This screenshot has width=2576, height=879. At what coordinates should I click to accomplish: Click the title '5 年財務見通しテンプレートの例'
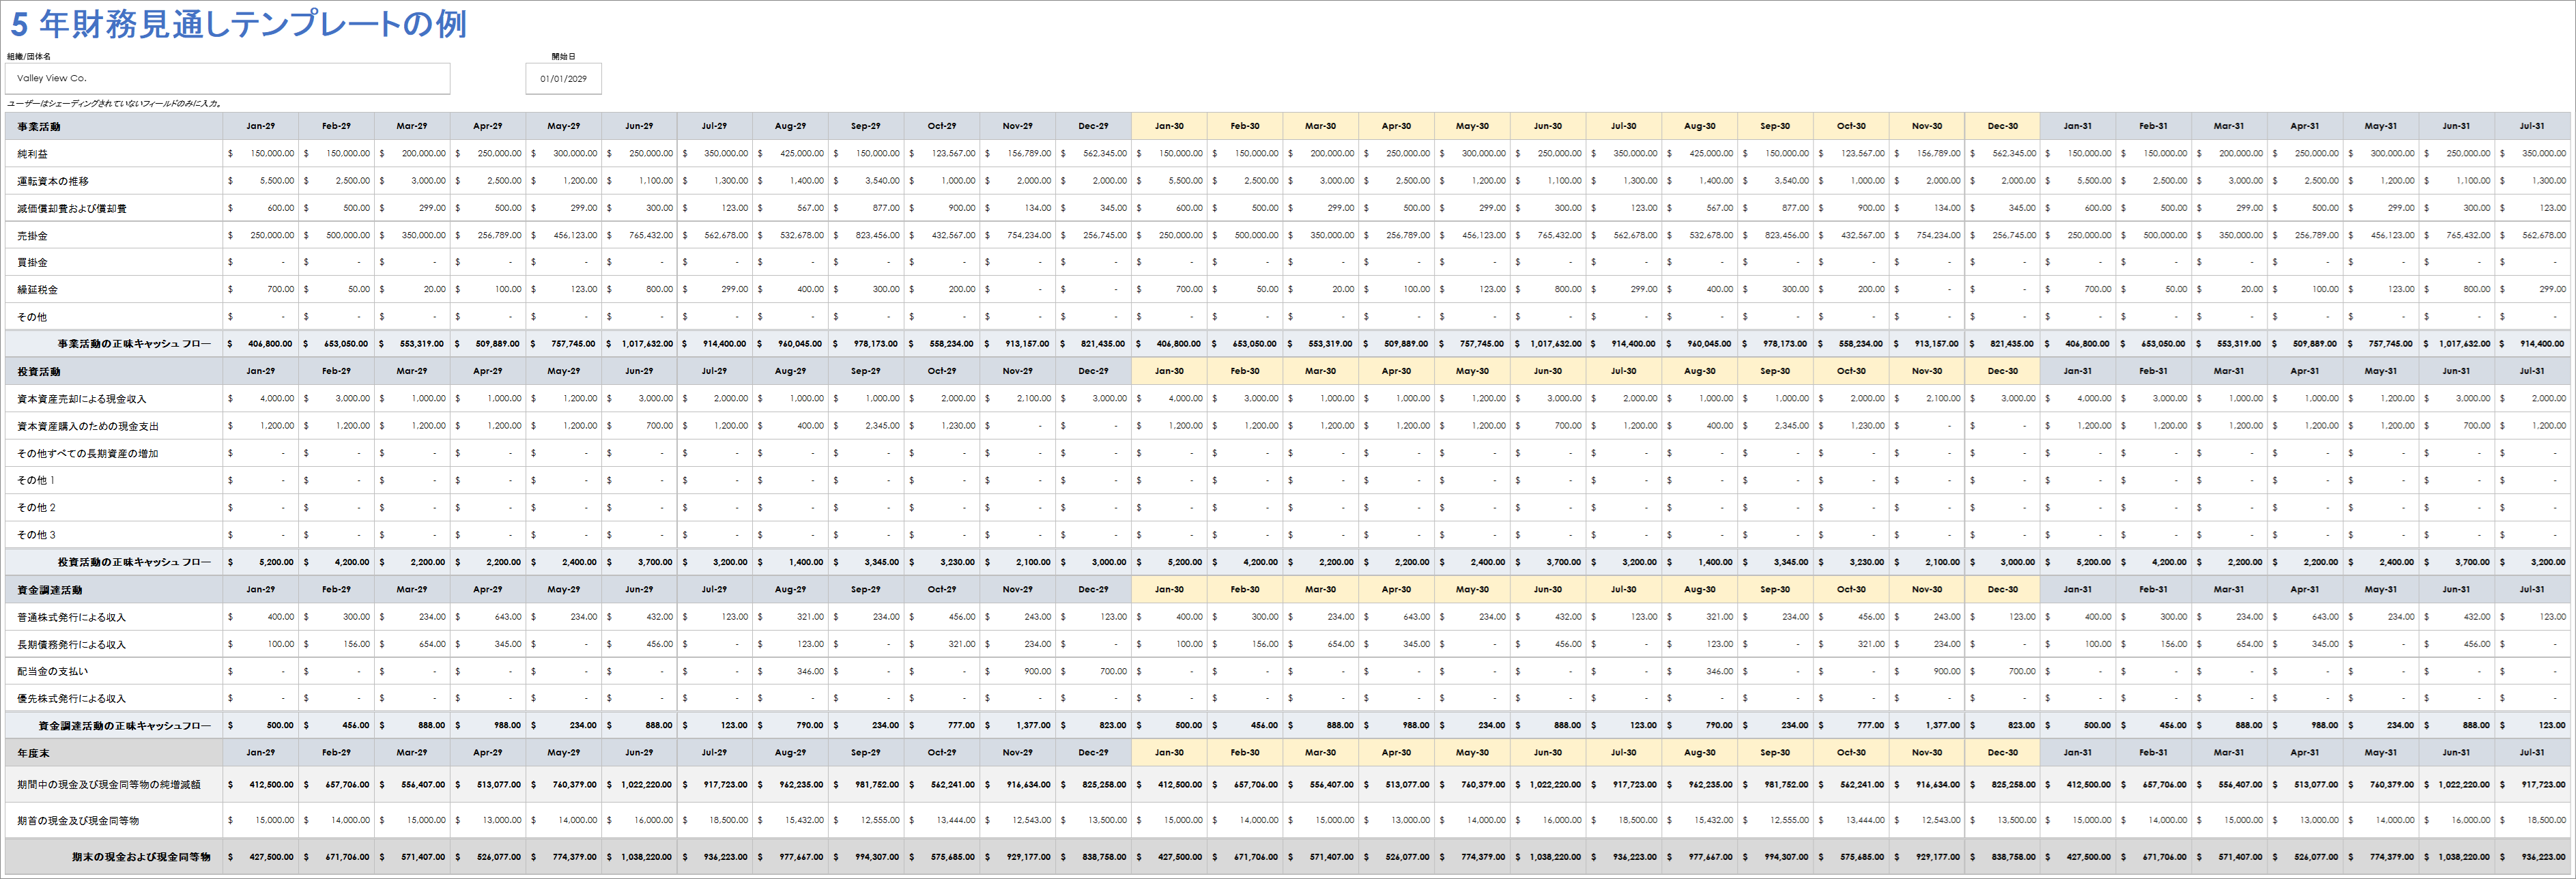pos(239,24)
